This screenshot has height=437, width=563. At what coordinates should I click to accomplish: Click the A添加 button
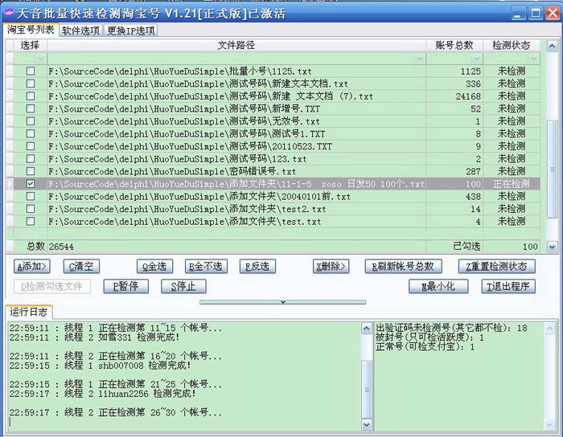(33, 266)
